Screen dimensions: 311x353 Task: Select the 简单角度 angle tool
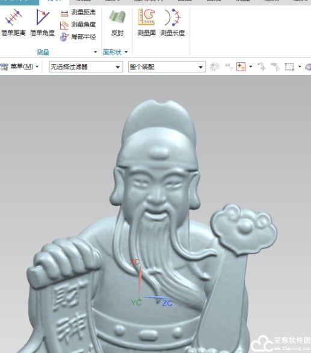(43, 22)
